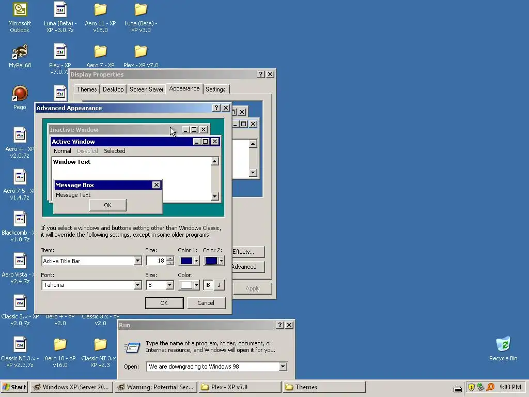
Task: Click the Run dialog program icon
Action: (132, 347)
